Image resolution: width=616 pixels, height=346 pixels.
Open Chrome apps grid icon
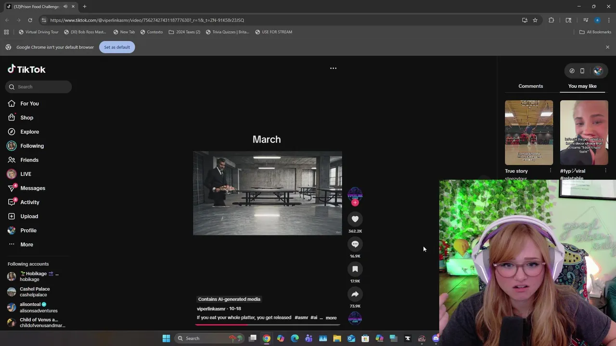pos(6,32)
